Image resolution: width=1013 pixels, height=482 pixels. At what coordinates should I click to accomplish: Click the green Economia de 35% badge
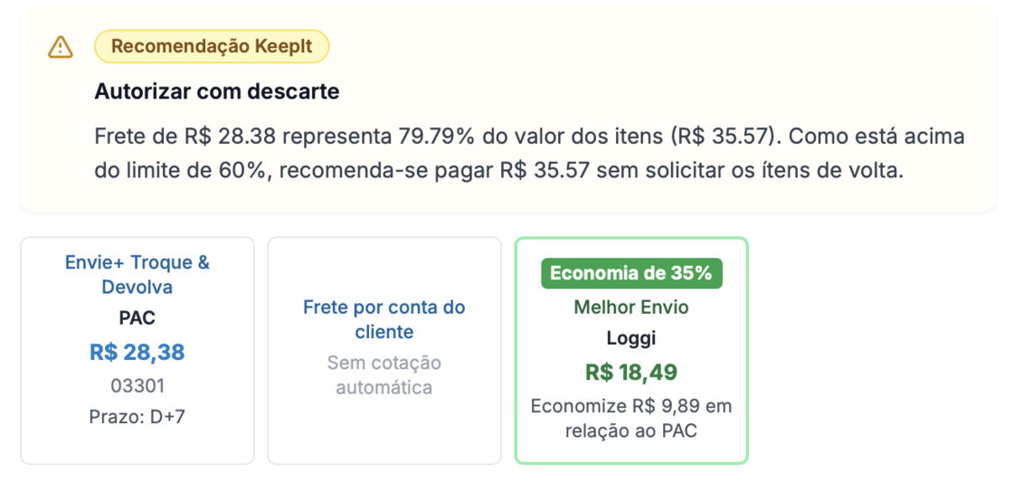click(x=631, y=273)
